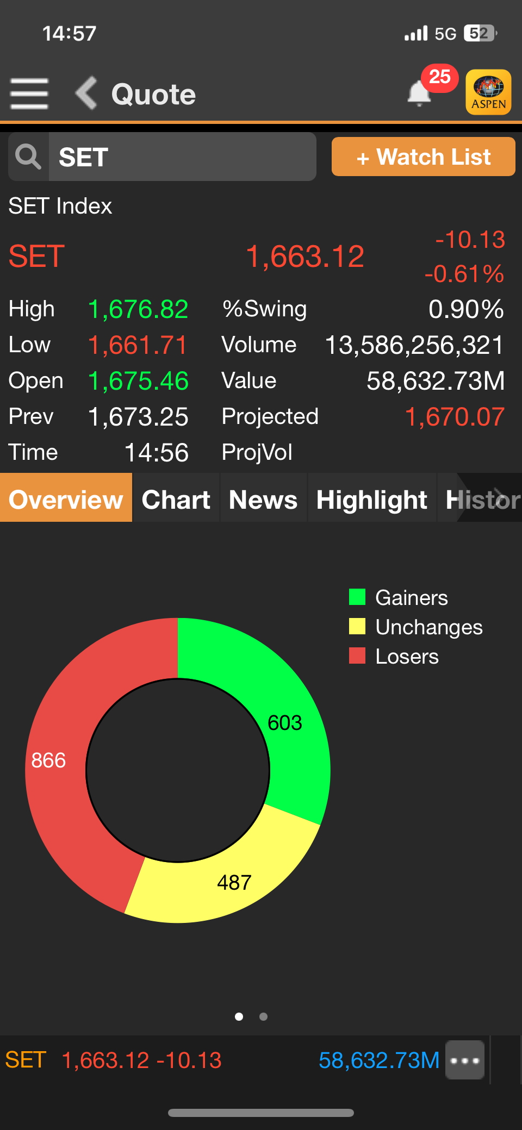Tap the red Losers legend swatch

tap(357, 655)
